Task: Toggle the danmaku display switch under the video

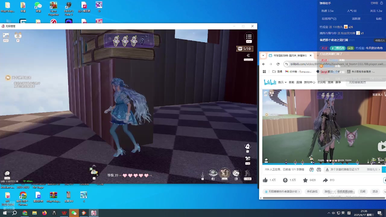Action: pyautogui.click(x=312, y=170)
